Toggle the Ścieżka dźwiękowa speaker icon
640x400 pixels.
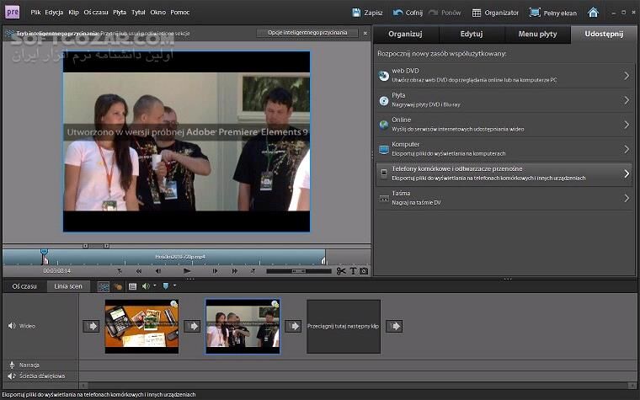tap(12, 376)
